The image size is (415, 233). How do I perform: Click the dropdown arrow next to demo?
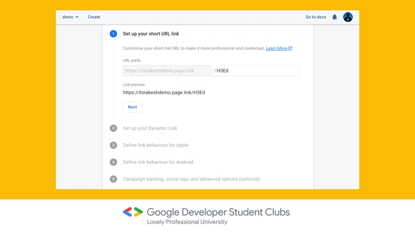coord(77,17)
